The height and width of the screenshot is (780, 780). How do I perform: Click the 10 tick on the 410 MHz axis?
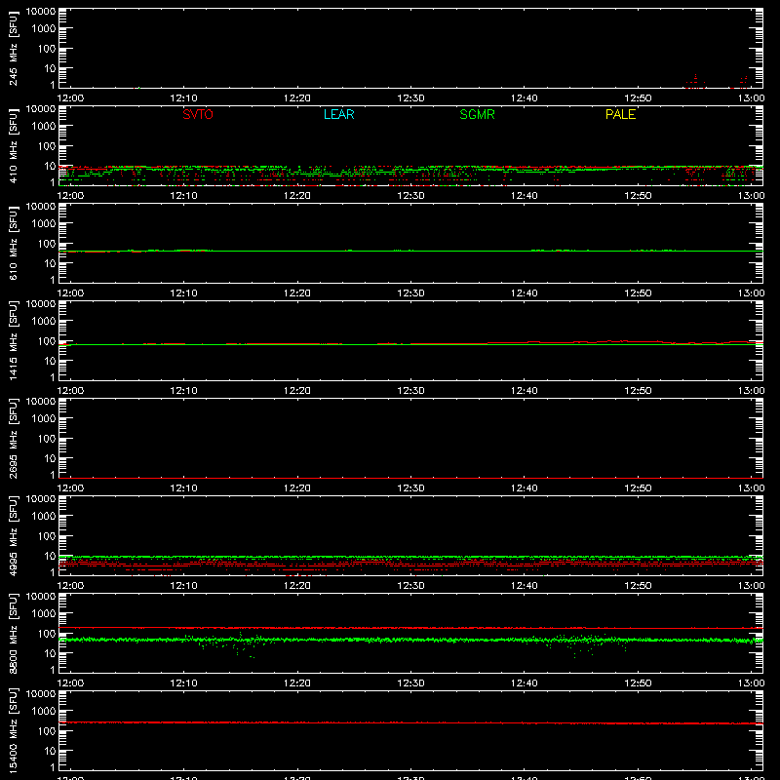pos(50,166)
